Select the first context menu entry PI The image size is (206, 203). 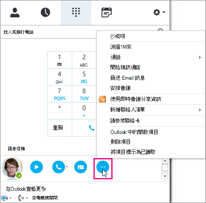[151, 36]
